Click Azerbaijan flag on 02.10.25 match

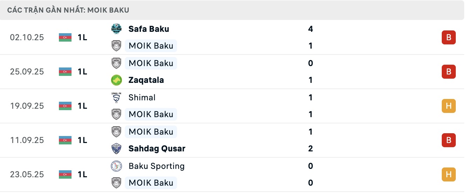(x=65, y=37)
